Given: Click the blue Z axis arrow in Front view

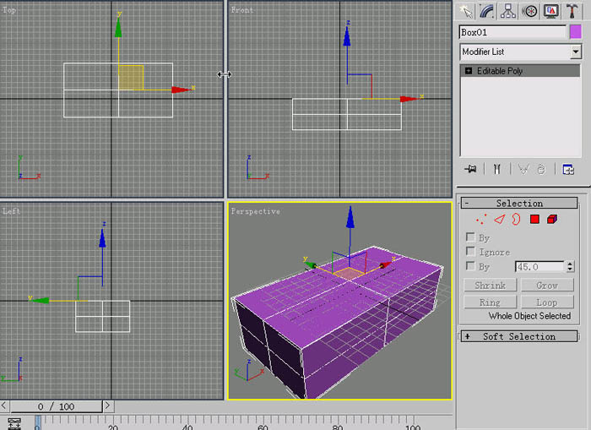Looking at the screenshot, I should 347,36.
